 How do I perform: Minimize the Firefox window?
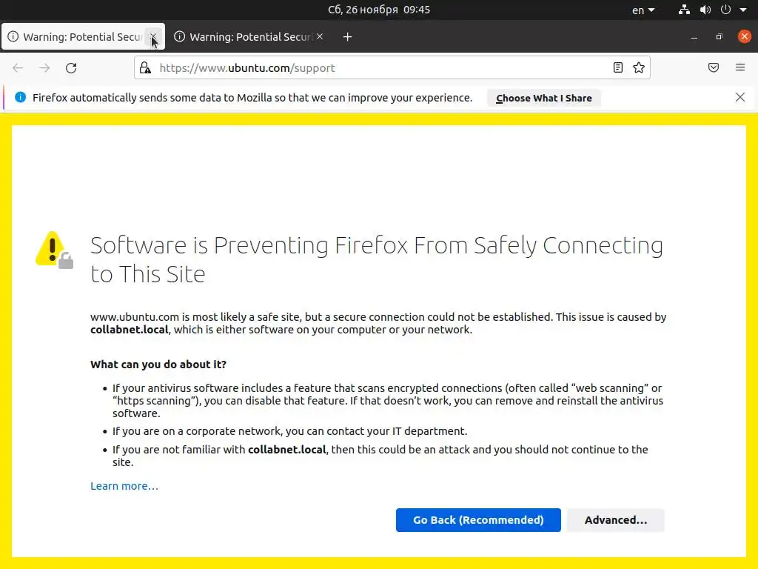pos(694,37)
